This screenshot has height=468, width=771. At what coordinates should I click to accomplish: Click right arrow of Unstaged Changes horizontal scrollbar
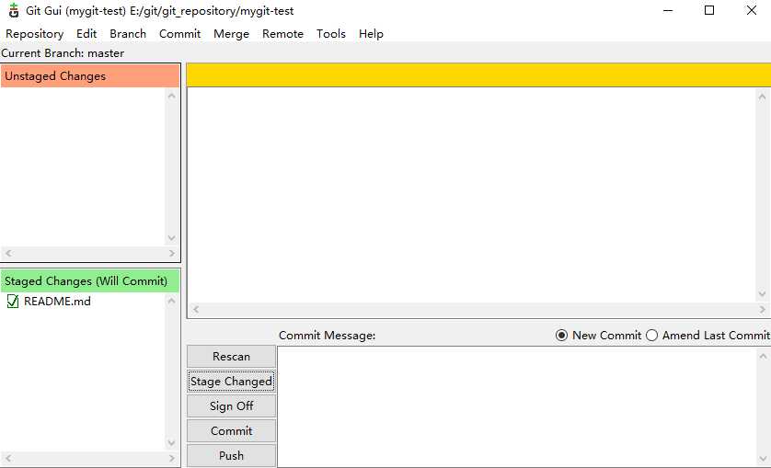pyautogui.click(x=172, y=253)
